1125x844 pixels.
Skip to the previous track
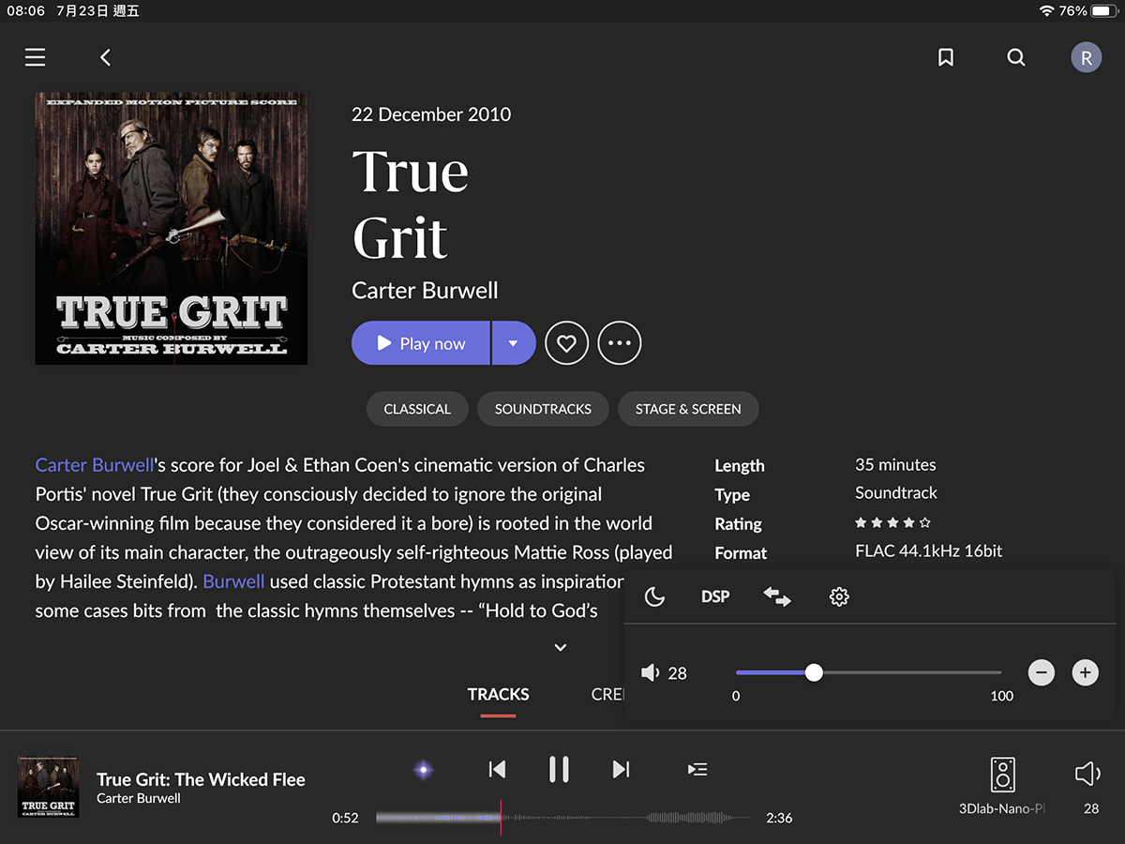tap(497, 770)
